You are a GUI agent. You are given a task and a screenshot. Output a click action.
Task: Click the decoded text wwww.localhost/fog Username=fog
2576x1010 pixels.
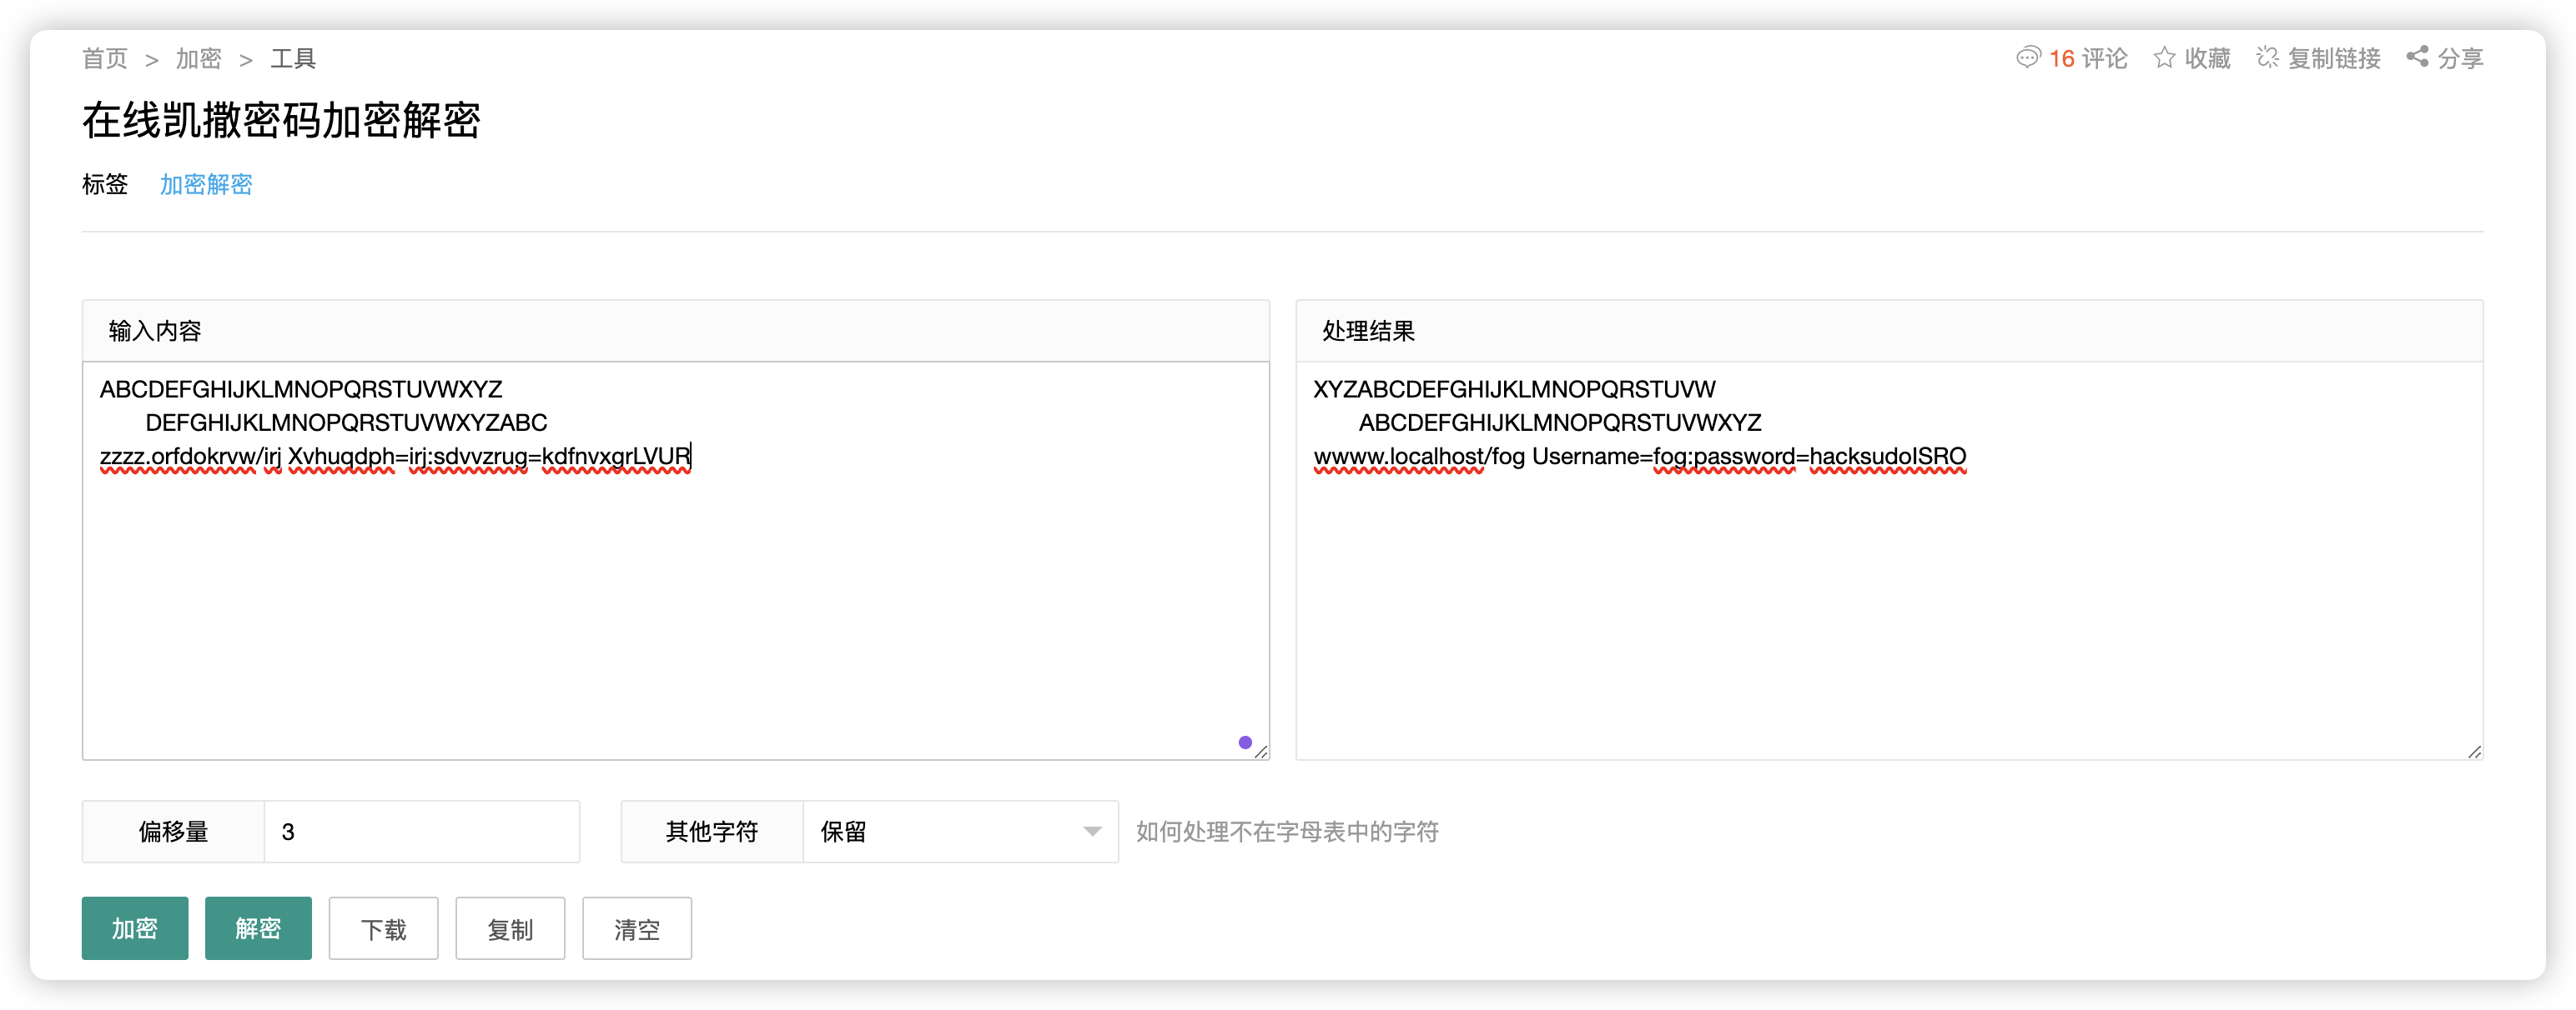coord(1502,457)
